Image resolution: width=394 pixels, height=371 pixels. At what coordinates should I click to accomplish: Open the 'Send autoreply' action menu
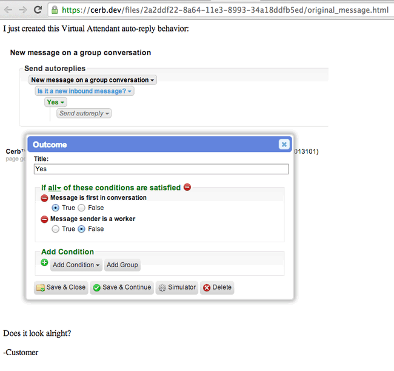84,114
